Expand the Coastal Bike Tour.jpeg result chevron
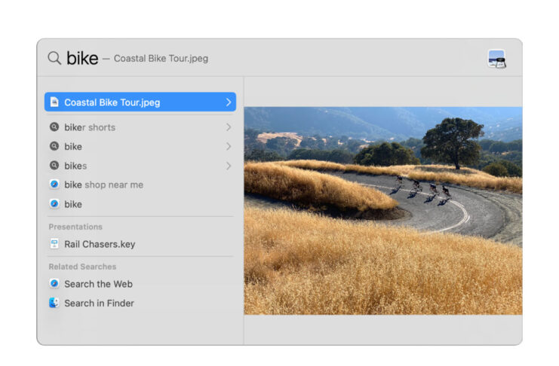Screen dimensions: 559x366 coord(228,102)
